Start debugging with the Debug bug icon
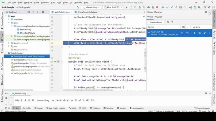The height and width of the screenshot is (121, 216). [x=139, y=7]
